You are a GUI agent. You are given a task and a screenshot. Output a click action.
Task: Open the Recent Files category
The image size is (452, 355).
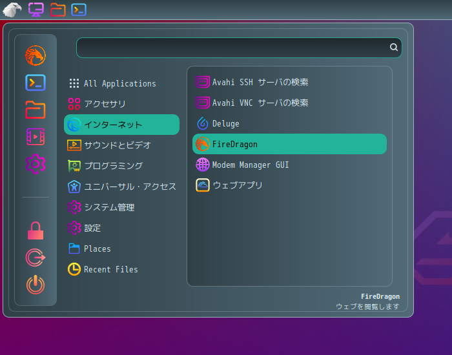pyautogui.click(x=121, y=269)
